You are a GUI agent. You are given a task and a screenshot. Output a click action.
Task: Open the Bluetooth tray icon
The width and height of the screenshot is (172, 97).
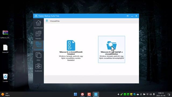tap(141, 94)
